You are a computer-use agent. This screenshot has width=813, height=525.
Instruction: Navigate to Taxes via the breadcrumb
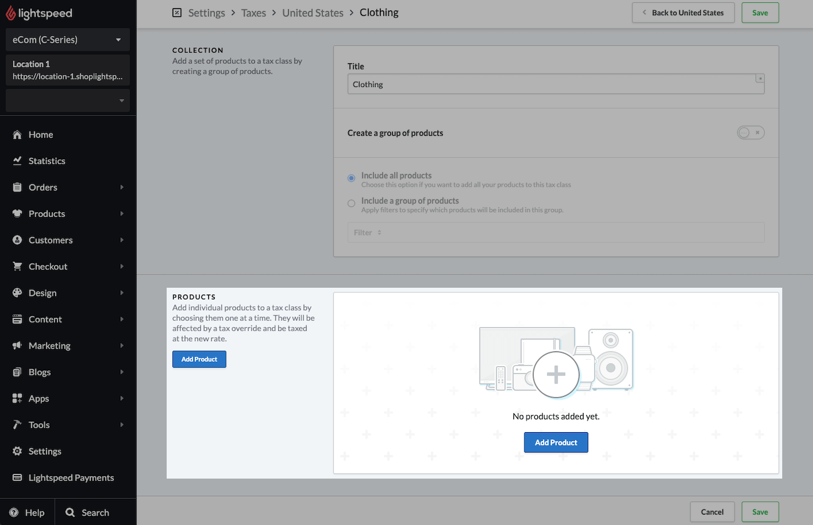[254, 12]
